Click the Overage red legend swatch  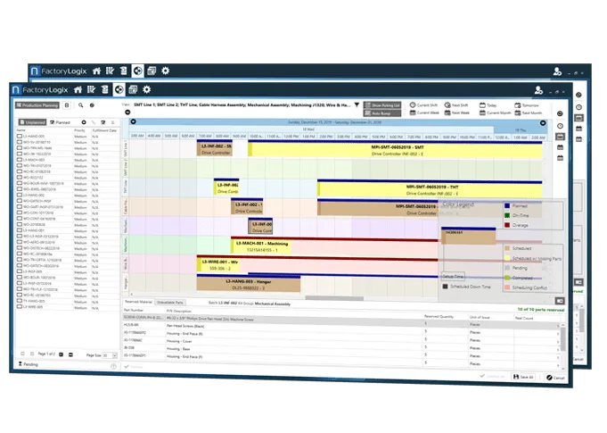(x=507, y=225)
